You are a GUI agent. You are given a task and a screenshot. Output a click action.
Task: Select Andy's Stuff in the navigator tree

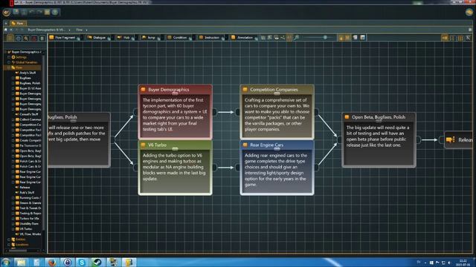point(28,73)
